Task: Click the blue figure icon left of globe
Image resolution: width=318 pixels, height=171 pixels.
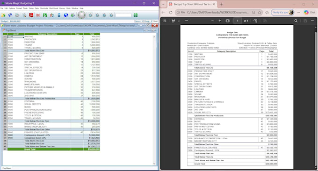Action: tap(59, 15)
